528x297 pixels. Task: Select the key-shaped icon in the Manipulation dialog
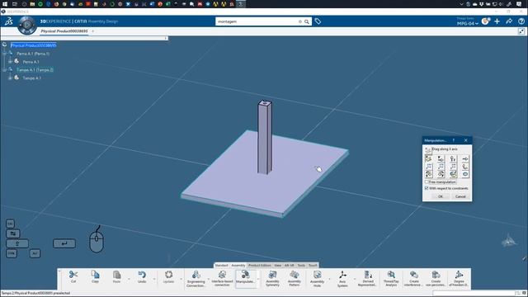pos(465,158)
